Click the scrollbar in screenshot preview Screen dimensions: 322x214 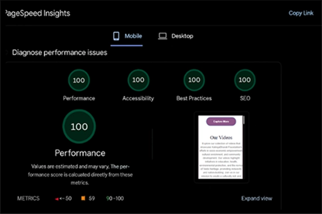coord(244,120)
